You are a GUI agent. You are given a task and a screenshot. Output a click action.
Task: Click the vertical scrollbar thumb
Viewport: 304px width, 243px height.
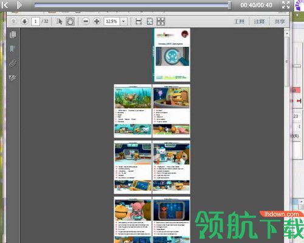click(x=287, y=62)
